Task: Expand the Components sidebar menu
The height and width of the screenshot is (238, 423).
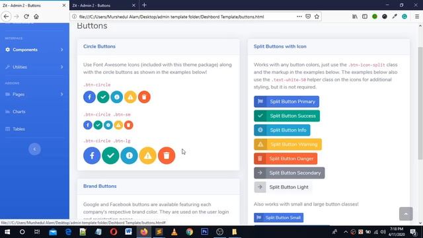Action: point(34,50)
